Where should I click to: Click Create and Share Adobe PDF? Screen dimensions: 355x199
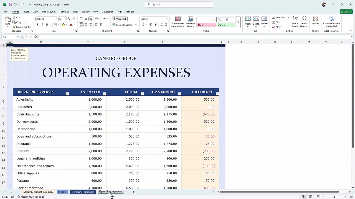(331, 22)
